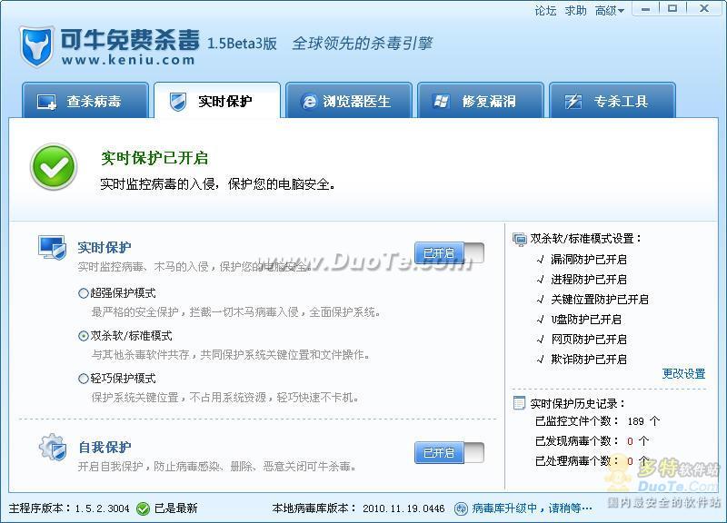The height and width of the screenshot is (523, 727).
Task: Click the monitor icon next to 双杀软/标准模式设置
Action: click(519, 239)
